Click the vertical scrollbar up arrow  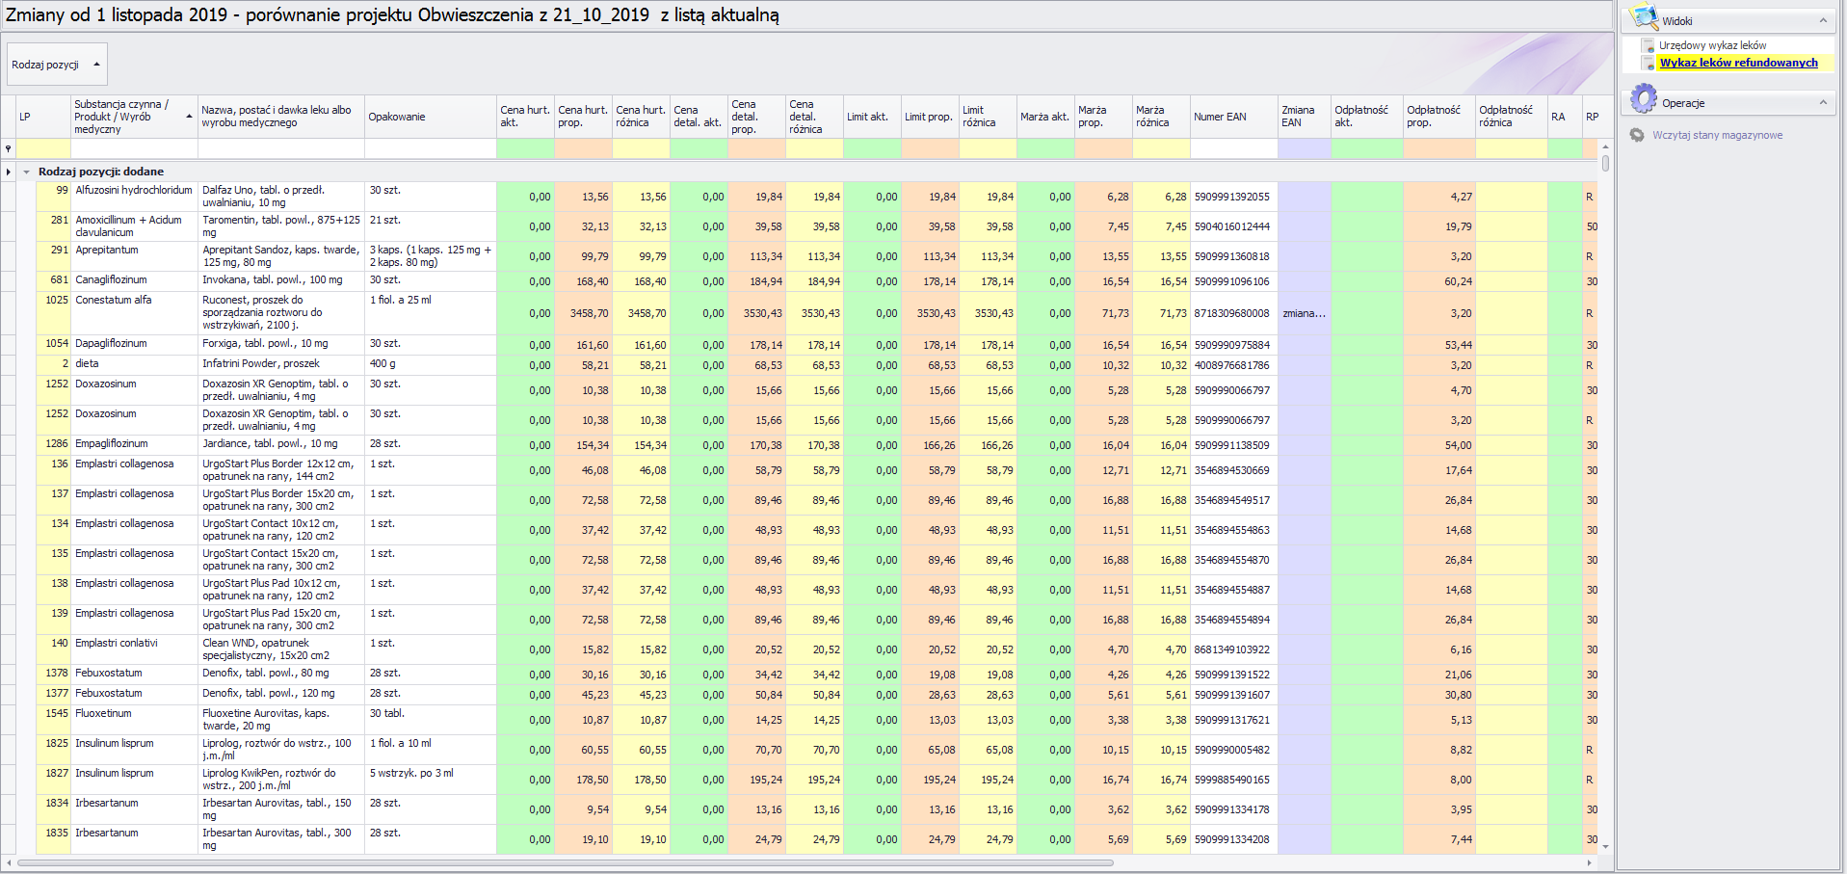point(1605,146)
